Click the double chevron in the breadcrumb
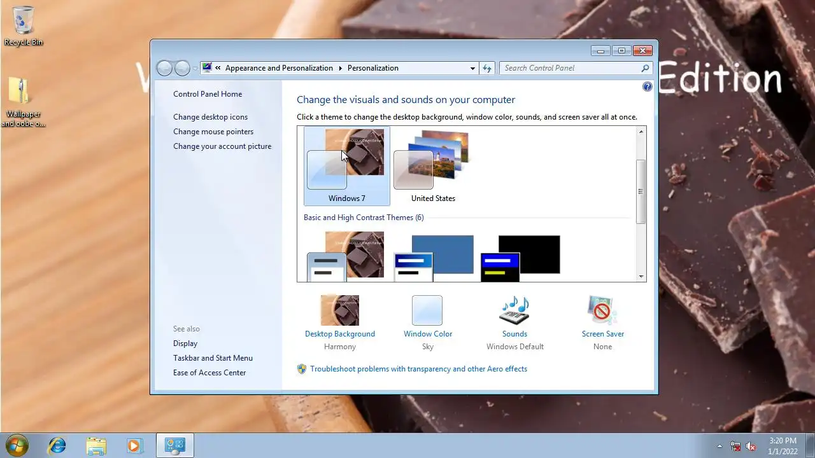This screenshot has height=458, width=815. pyautogui.click(x=218, y=68)
